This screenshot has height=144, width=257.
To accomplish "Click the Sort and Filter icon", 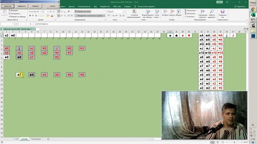I will click(x=202, y=12).
